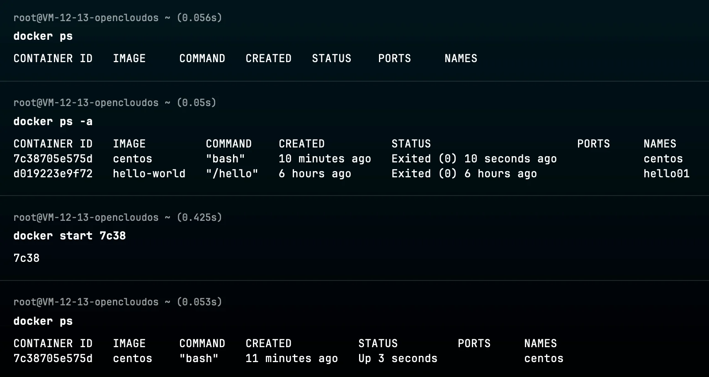Screen dimensions: 709x377
Task: Click the "Exited (0) 6 hours ago" status
Action: click(464, 174)
